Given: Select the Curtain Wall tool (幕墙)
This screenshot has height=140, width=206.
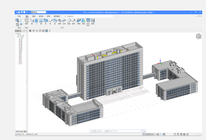Looking at the screenshot, I should [79, 21].
